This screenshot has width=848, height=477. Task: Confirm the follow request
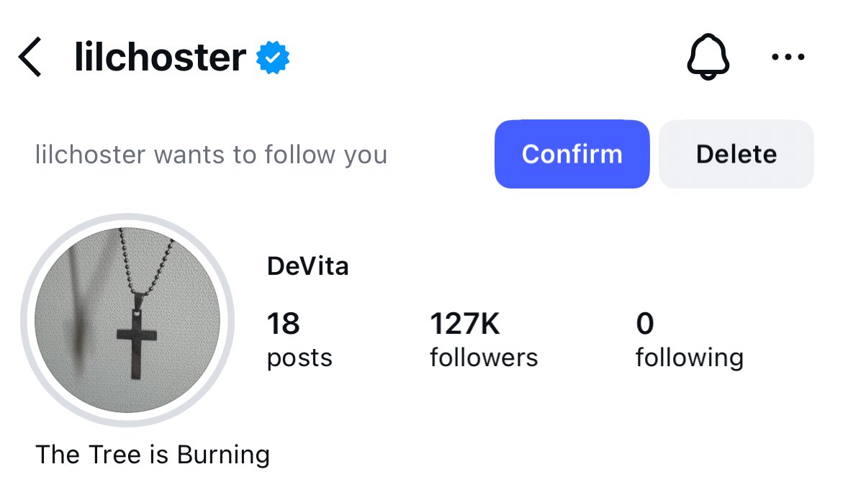[x=572, y=154]
